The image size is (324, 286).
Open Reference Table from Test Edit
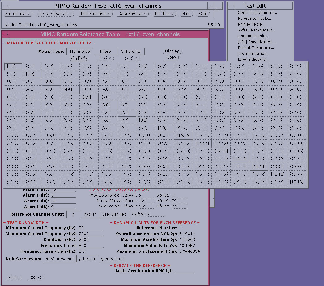point(254,18)
